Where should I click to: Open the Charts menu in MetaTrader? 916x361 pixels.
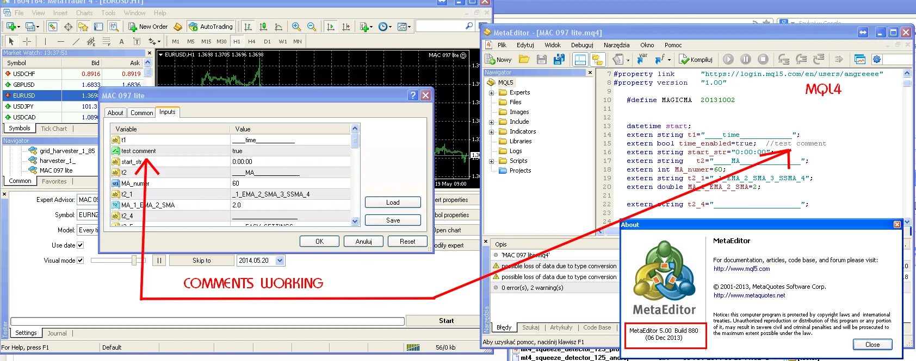tap(84, 12)
